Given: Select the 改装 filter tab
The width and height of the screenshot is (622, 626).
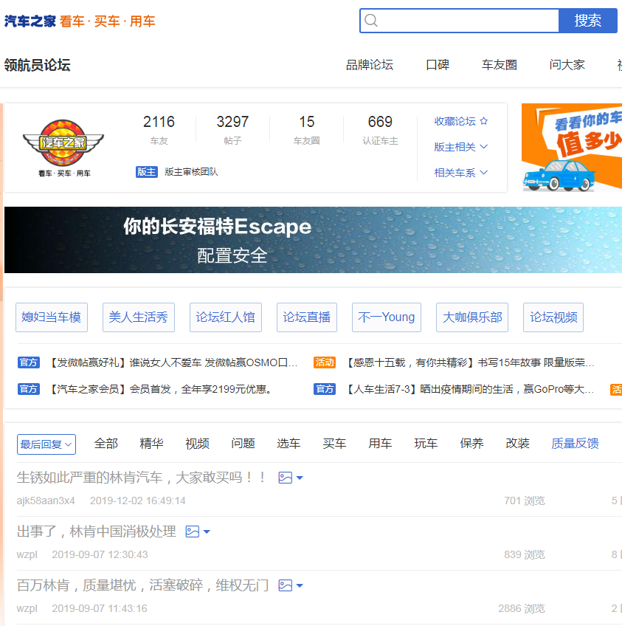Looking at the screenshot, I should 517,444.
